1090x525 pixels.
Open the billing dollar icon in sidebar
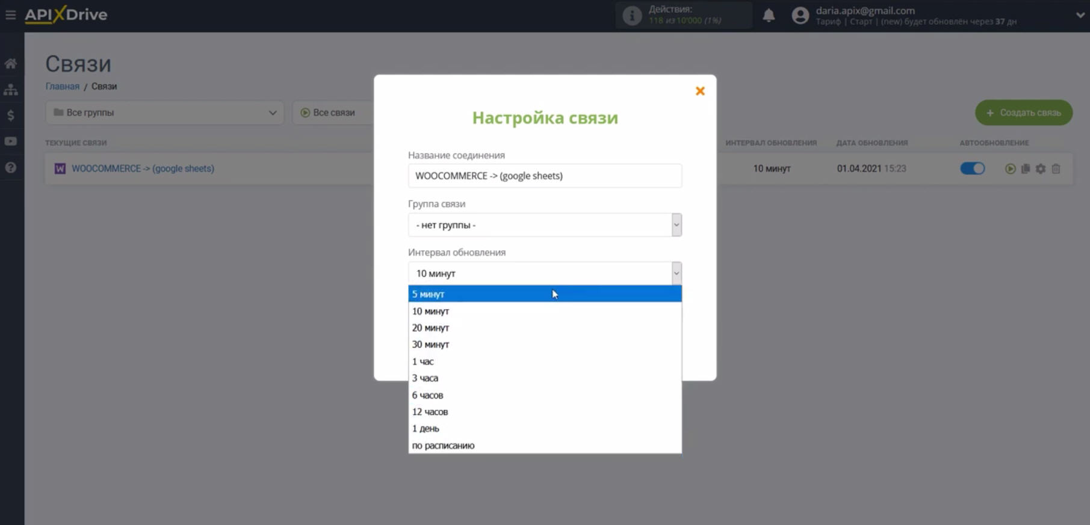click(x=11, y=115)
